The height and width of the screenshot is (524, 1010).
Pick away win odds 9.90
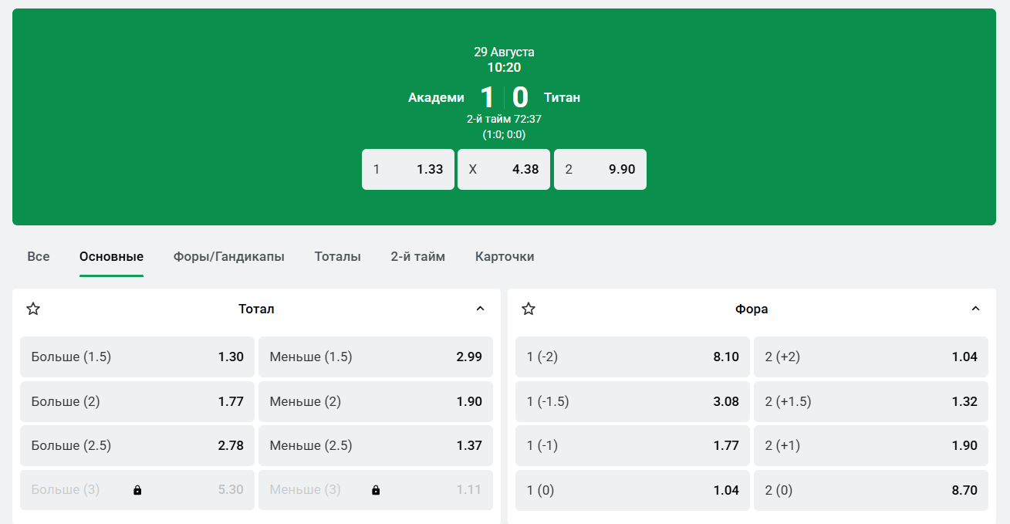pyautogui.click(x=600, y=169)
